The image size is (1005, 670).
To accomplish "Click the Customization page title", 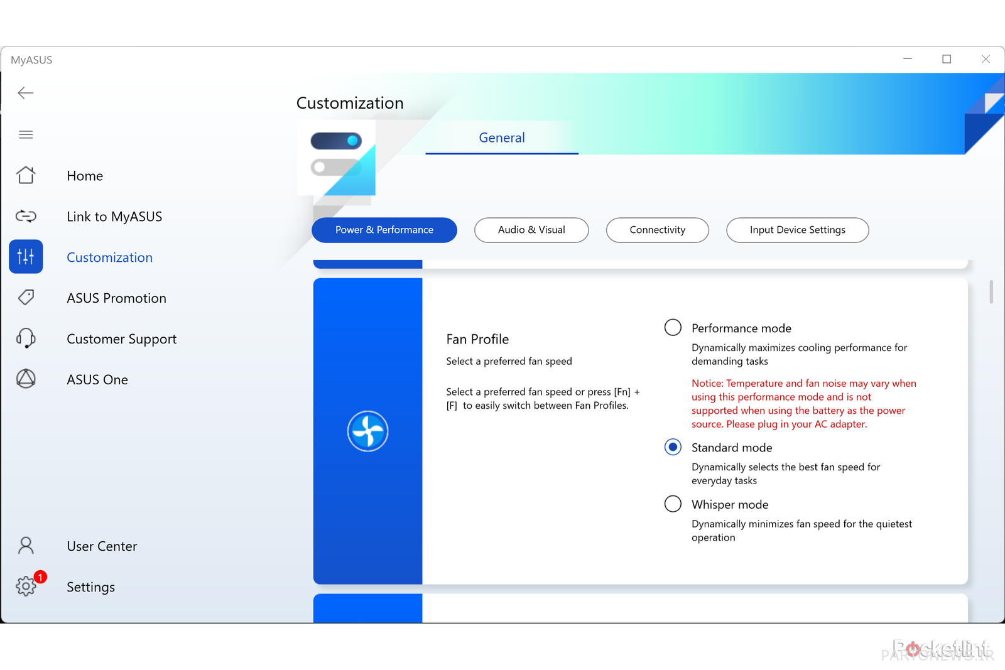I will point(350,103).
